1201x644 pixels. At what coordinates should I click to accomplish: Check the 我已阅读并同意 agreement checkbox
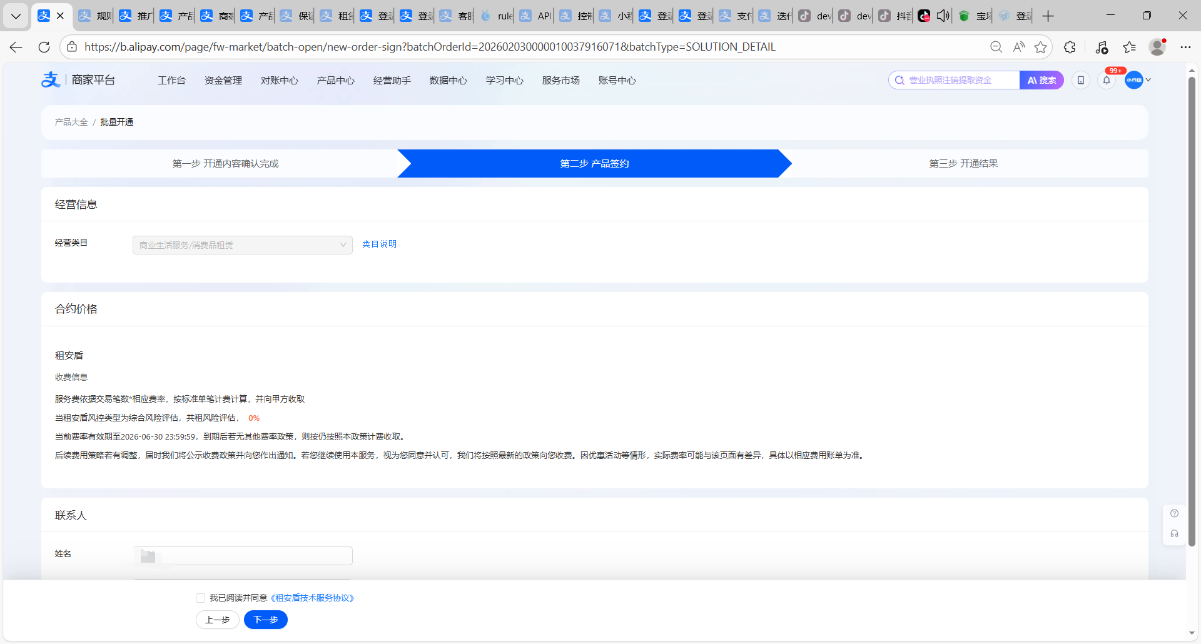tap(200, 598)
